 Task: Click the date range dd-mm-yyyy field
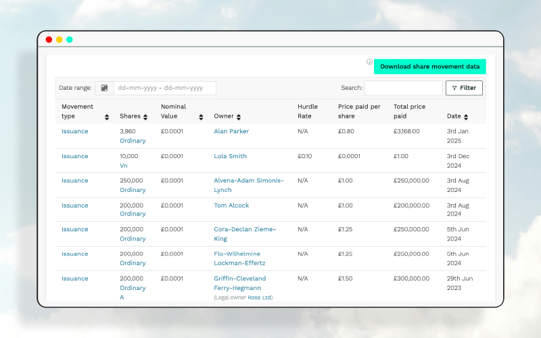tap(164, 88)
